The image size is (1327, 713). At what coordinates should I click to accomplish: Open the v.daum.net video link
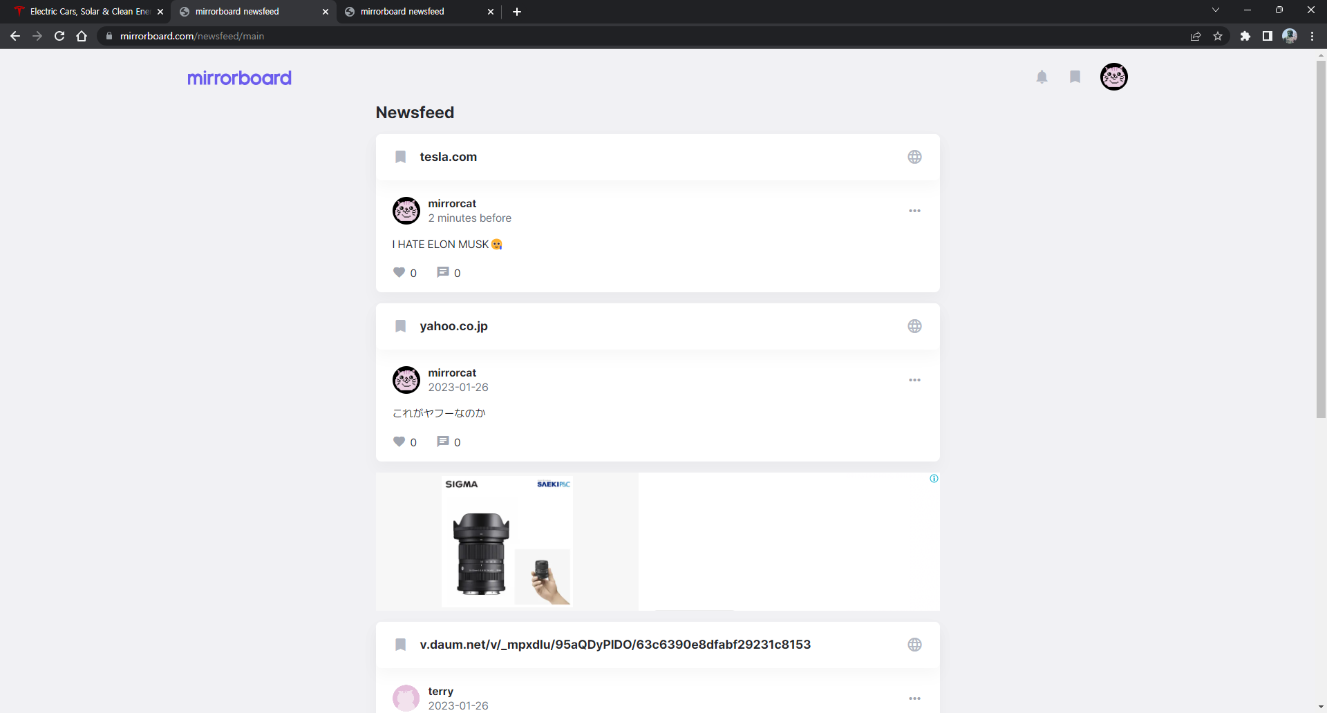(615, 645)
